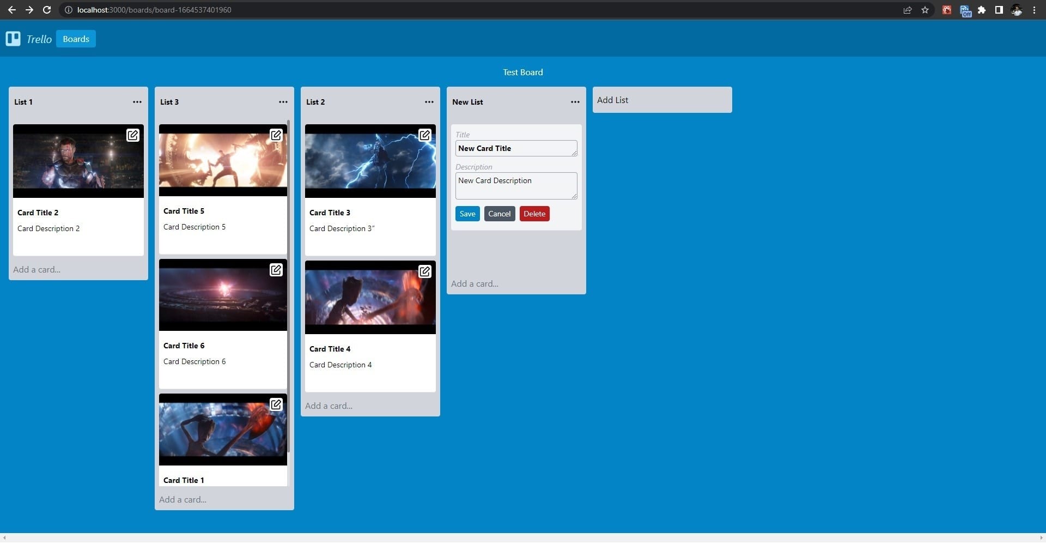This screenshot has width=1046, height=544.
Task: Cancel the new card editing
Action: [499, 214]
